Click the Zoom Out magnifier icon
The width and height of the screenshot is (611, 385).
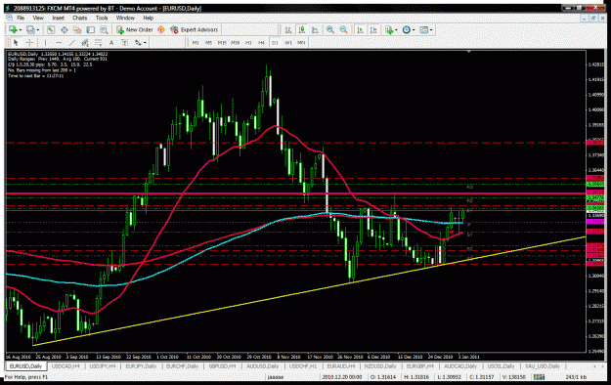tap(344, 29)
